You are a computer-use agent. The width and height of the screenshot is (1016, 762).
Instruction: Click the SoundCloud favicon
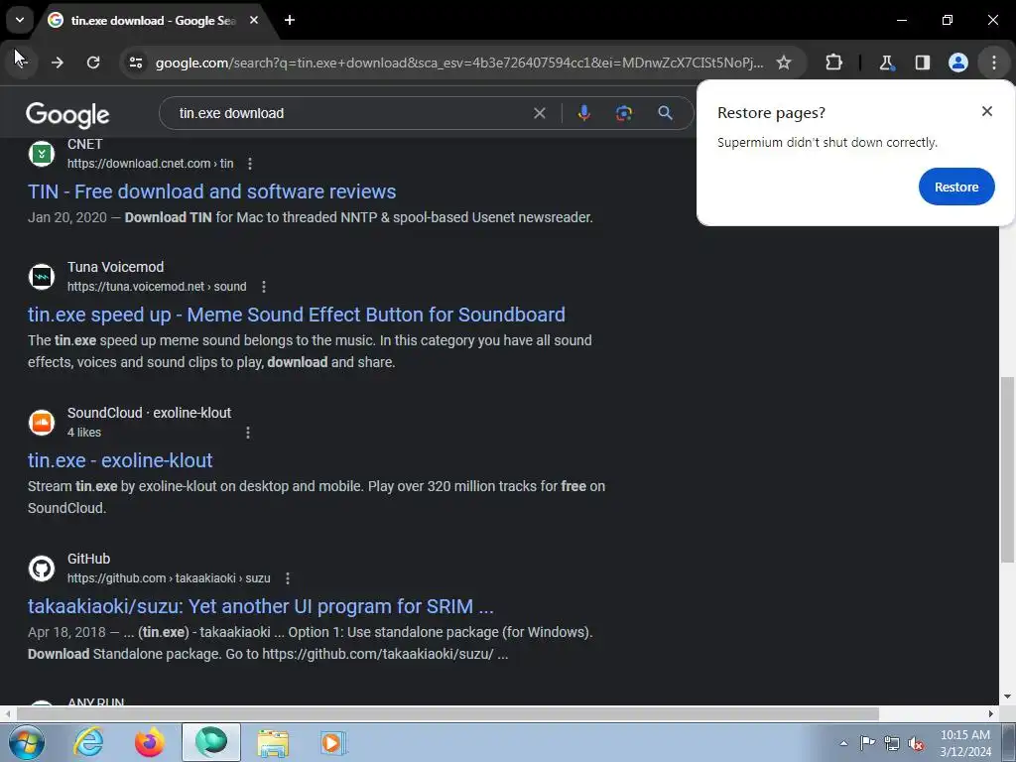coord(42,423)
